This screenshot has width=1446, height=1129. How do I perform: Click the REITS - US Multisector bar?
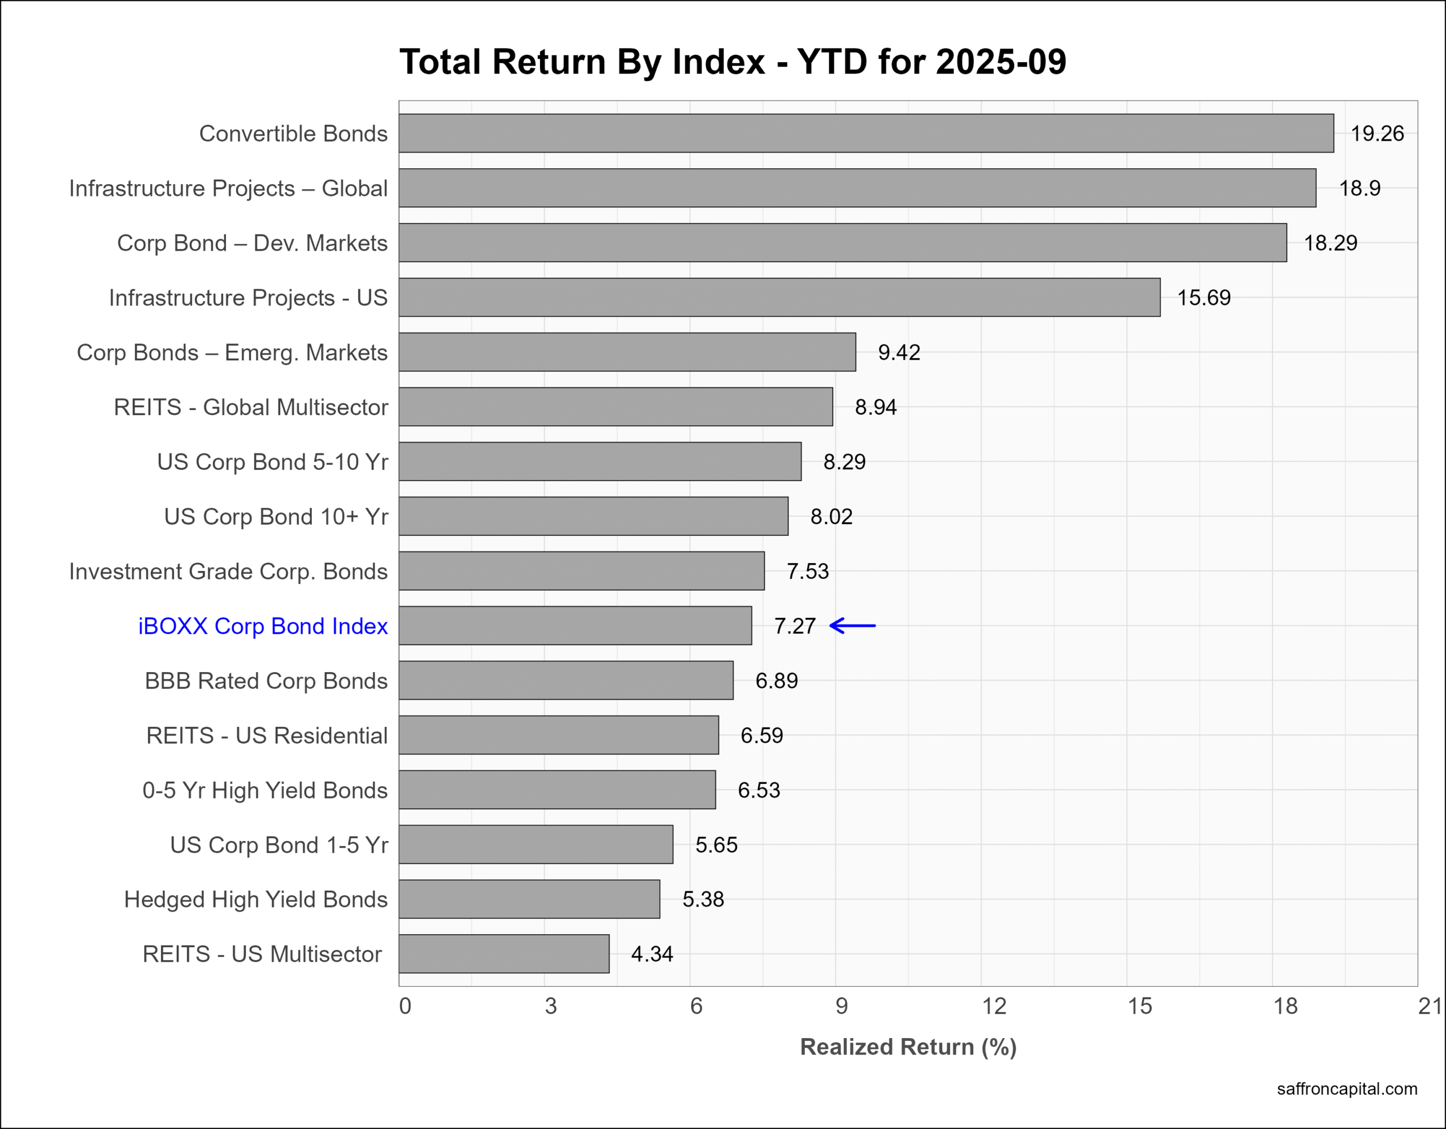[x=504, y=953]
